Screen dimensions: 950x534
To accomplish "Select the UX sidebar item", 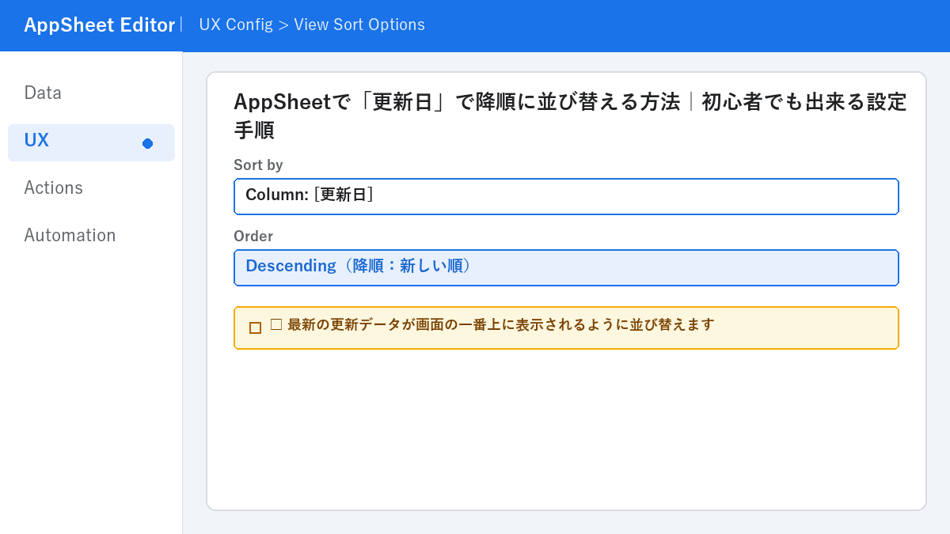I will pyautogui.click(x=91, y=142).
